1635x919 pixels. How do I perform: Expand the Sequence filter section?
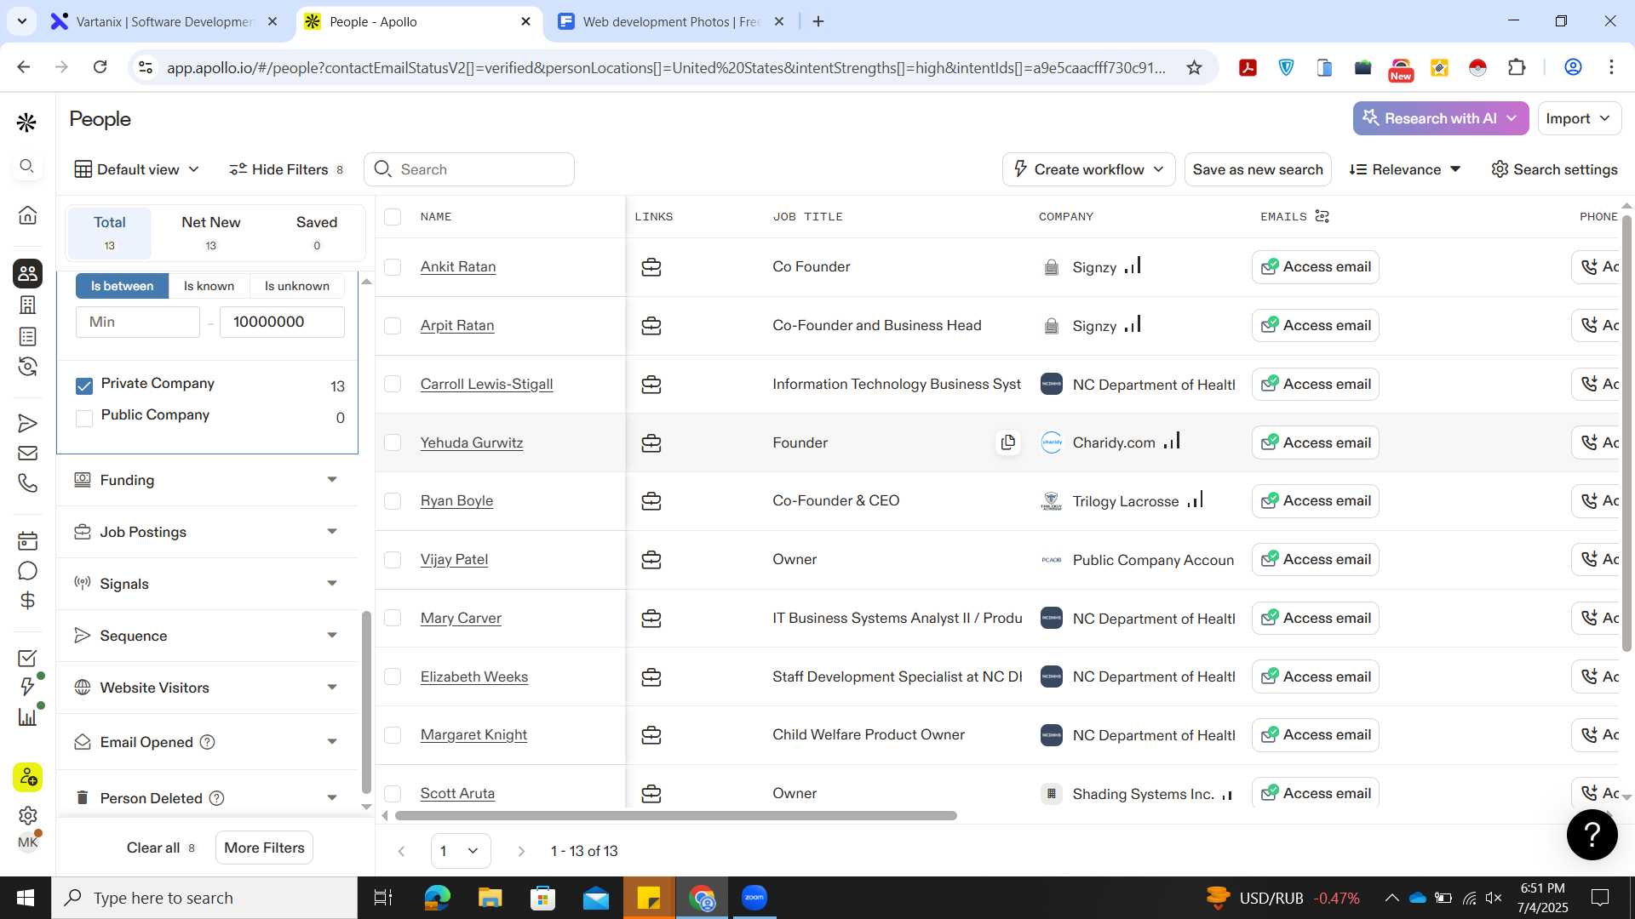207,636
